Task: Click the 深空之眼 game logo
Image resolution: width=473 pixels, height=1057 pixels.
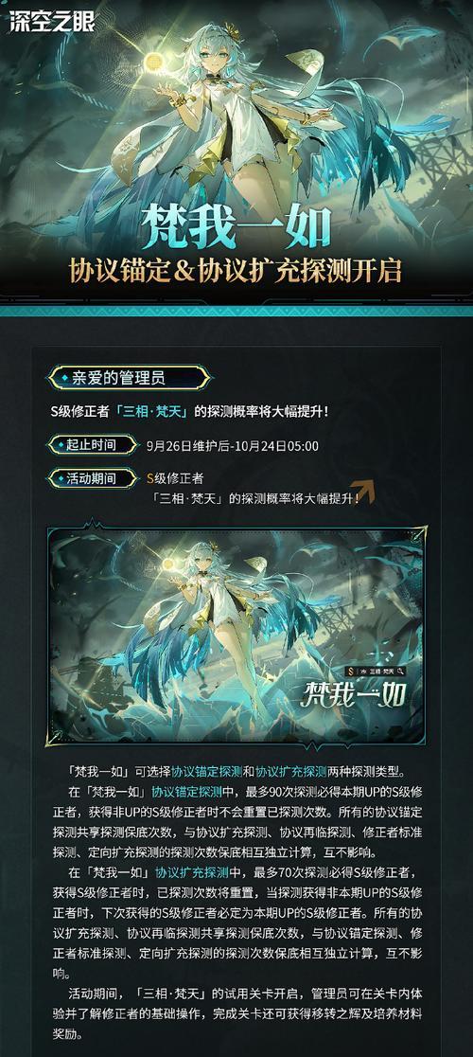Action: (51, 21)
